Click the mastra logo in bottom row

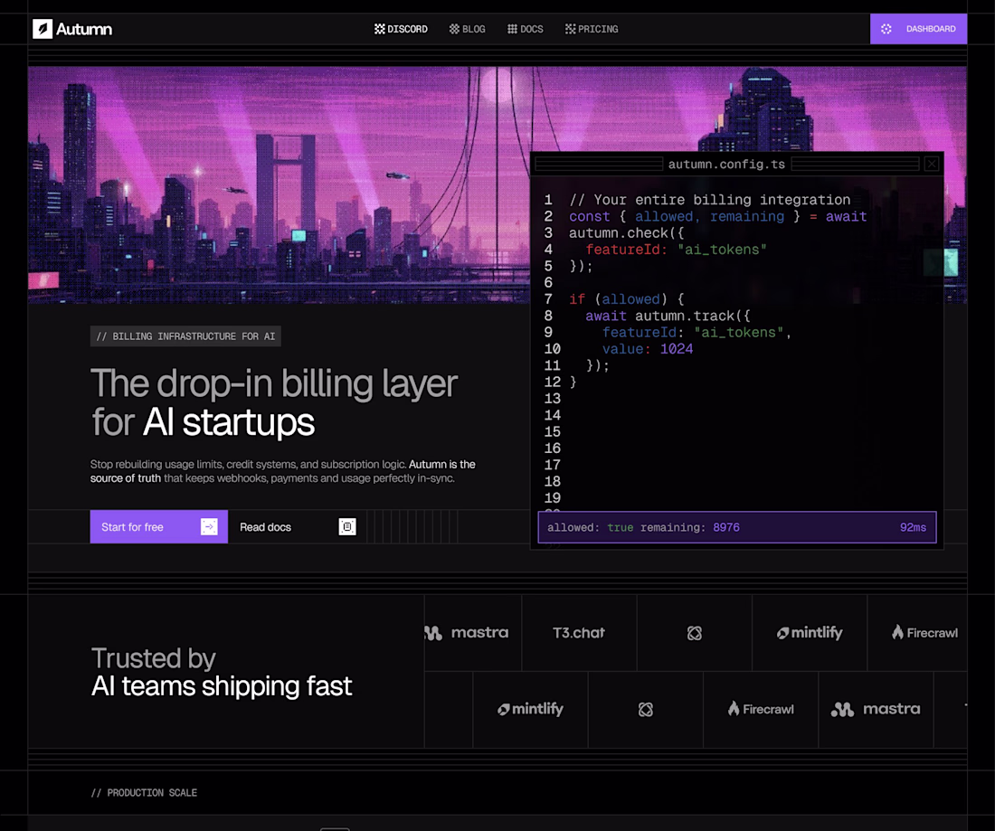tap(876, 709)
